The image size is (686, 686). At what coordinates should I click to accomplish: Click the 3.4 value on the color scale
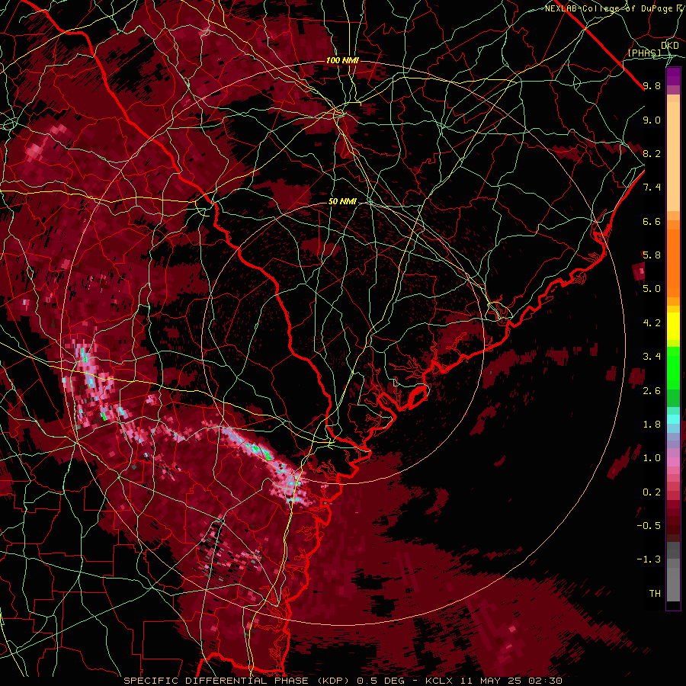click(652, 357)
